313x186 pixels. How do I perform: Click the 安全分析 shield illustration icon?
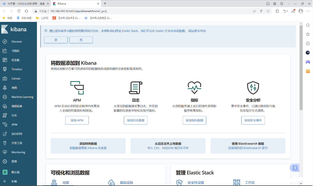pos(253,88)
